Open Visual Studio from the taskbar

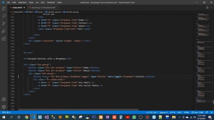click(46, 117)
